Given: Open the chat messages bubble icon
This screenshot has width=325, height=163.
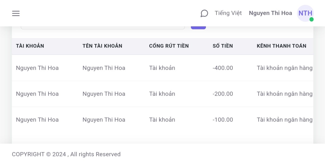Looking at the screenshot, I should (x=204, y=13).
